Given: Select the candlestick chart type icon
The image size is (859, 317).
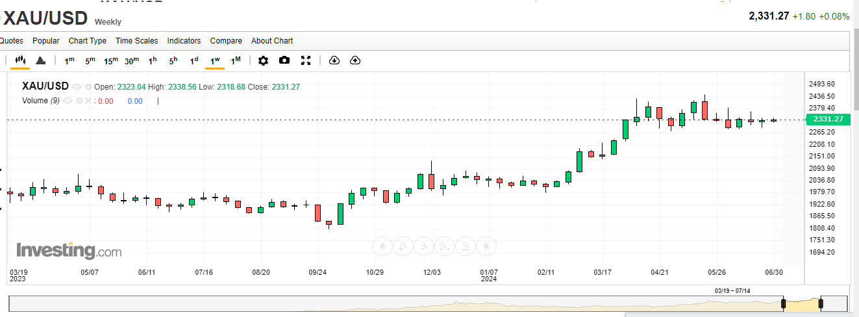Looking at the screenshot, I should coord(20,60).
